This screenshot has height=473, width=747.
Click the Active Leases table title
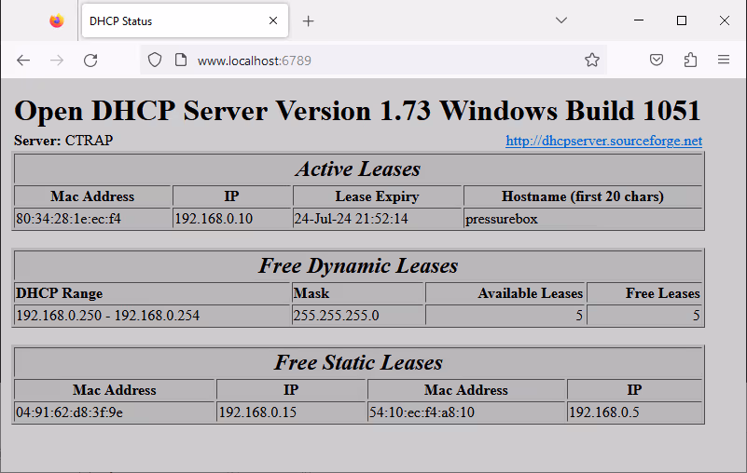click(358, 169)
